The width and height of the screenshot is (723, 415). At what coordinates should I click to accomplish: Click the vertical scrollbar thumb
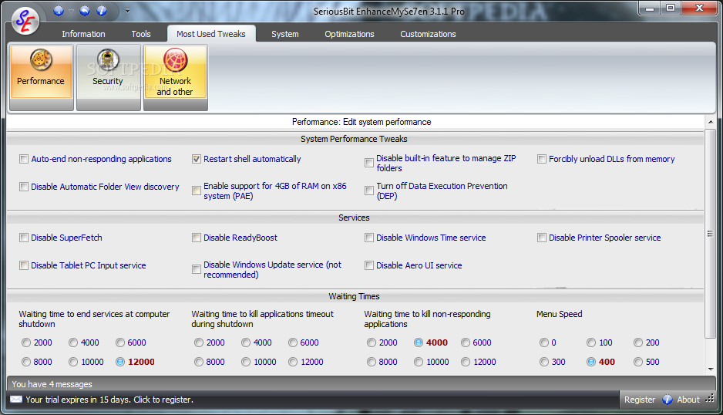(x=710, y=234)
